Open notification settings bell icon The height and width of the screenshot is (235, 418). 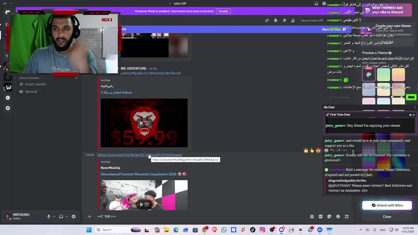(276, 20)
